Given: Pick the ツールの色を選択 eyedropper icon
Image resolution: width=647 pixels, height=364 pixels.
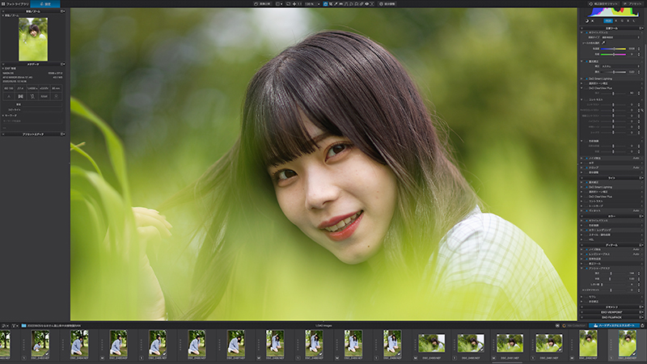Looking at the screenshot, I should (603, 43).
